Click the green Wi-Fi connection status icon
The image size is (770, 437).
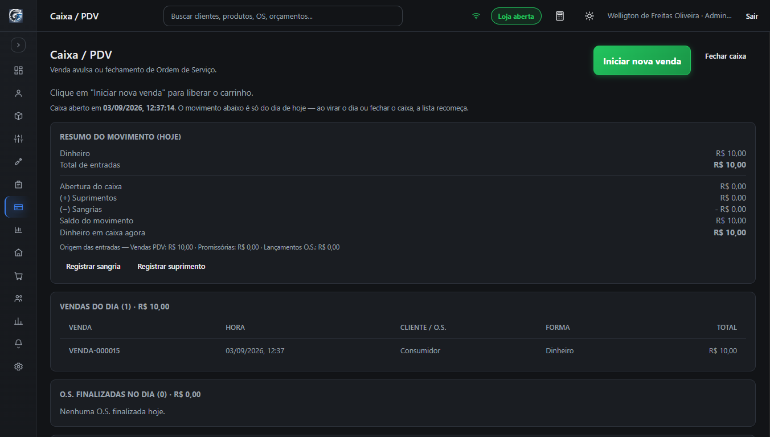pos(476,16)
